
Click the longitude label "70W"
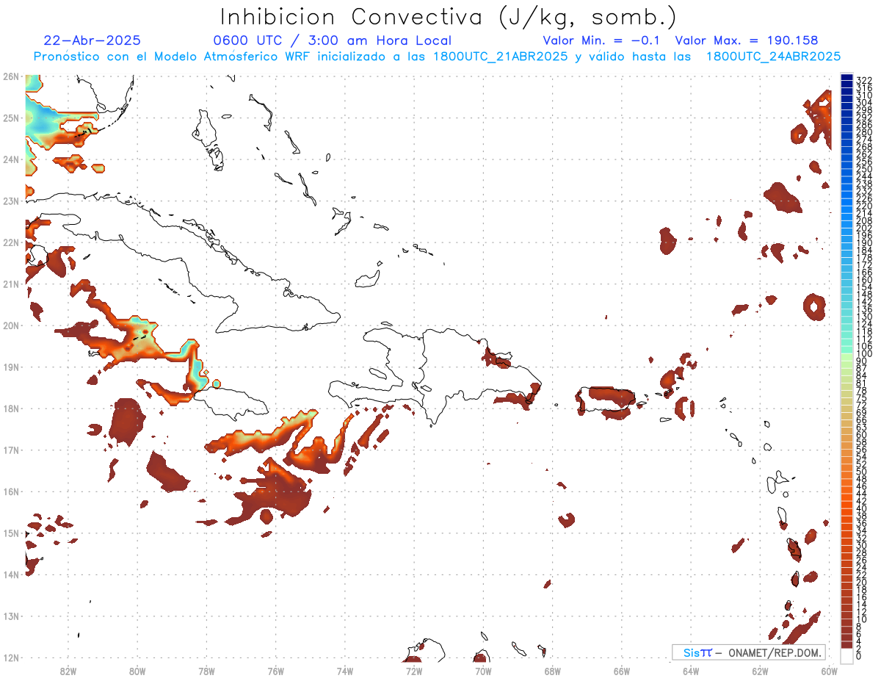coord(483,671)
